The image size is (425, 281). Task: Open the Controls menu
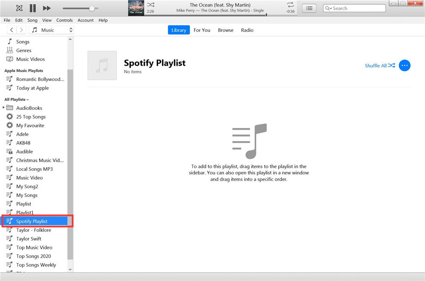[65, 20]
